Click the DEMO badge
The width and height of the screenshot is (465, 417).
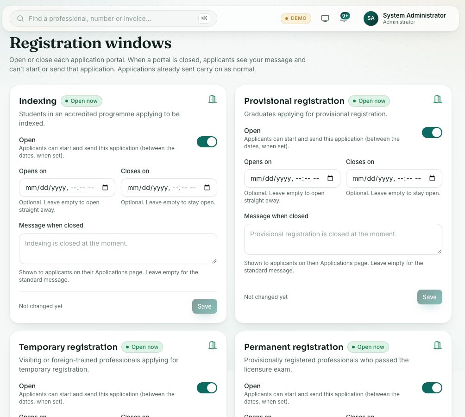[x=296, y=19]
